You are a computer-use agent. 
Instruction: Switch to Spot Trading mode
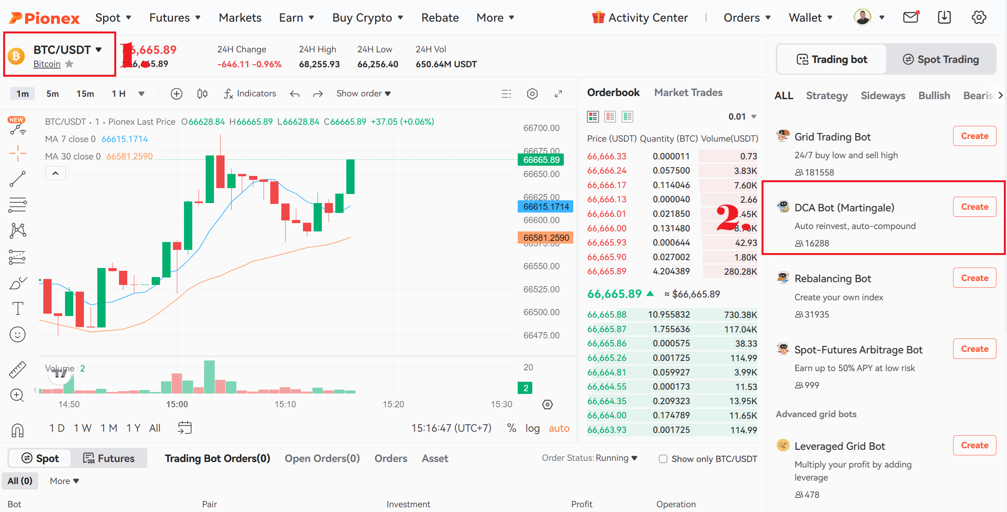(941, 59)
